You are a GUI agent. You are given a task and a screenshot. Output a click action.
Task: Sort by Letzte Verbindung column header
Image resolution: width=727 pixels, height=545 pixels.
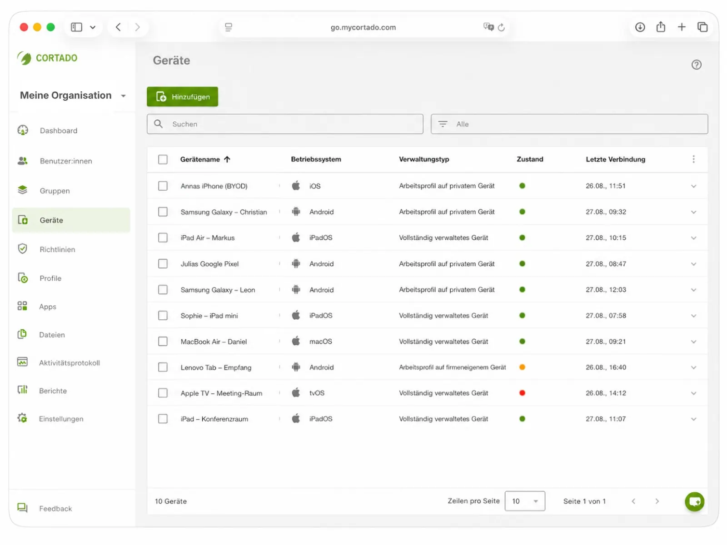615,159
